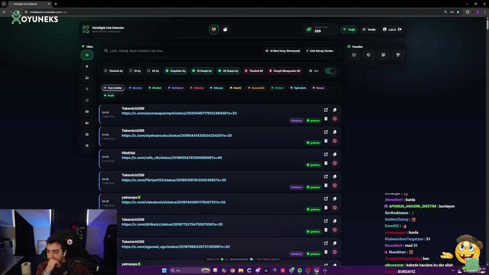Delete the dirliksizz link entry
Image resolution: width=489 pixels, height=275 pixels.
[326, 230]
